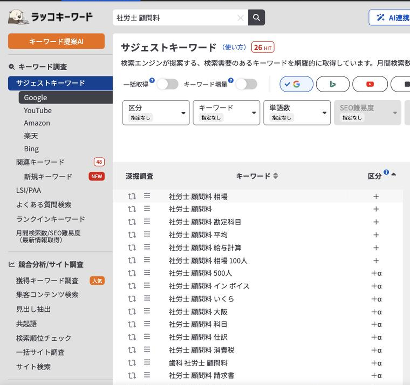Click re-search icon for 社労士 顧問料 仕訳
Screen dimensions: 410x385
pyautogui.click(x=132, y=337)
